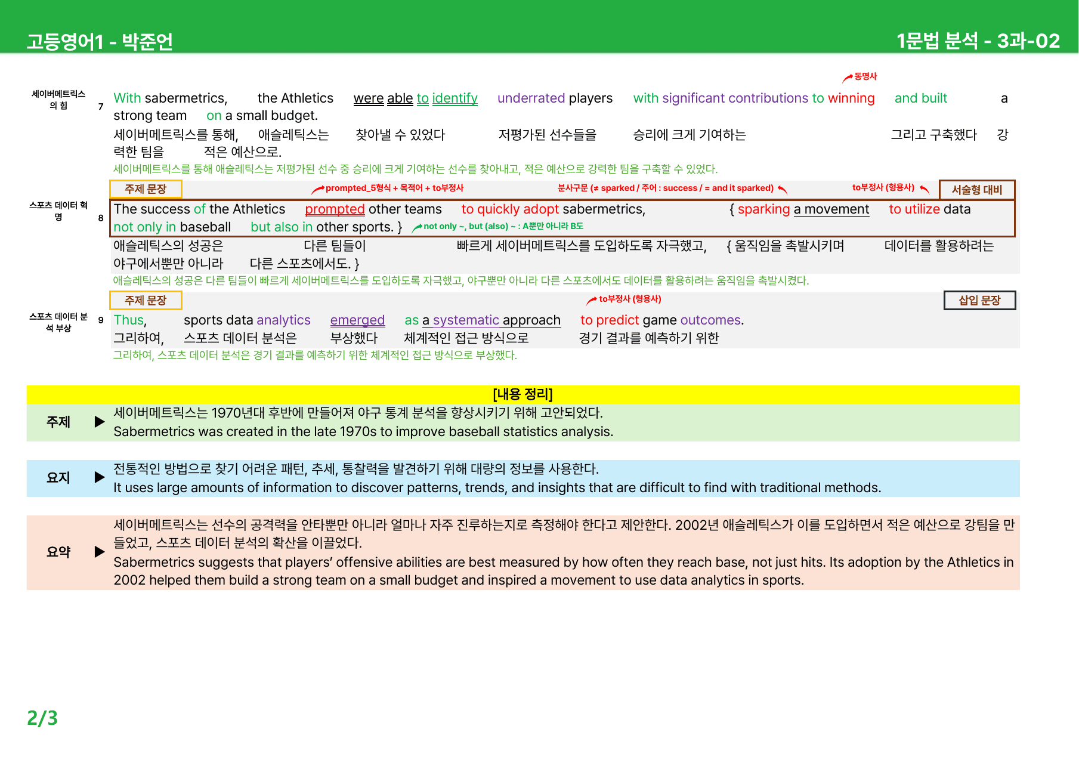The image size is (1079, 763).
Task: Click the underlined word 'prompted'
Action: [x=335, y=209]
